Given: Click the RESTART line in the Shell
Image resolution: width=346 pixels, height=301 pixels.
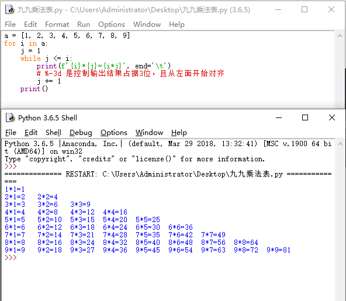Looking at the screenshot, I should pos(168,174).
